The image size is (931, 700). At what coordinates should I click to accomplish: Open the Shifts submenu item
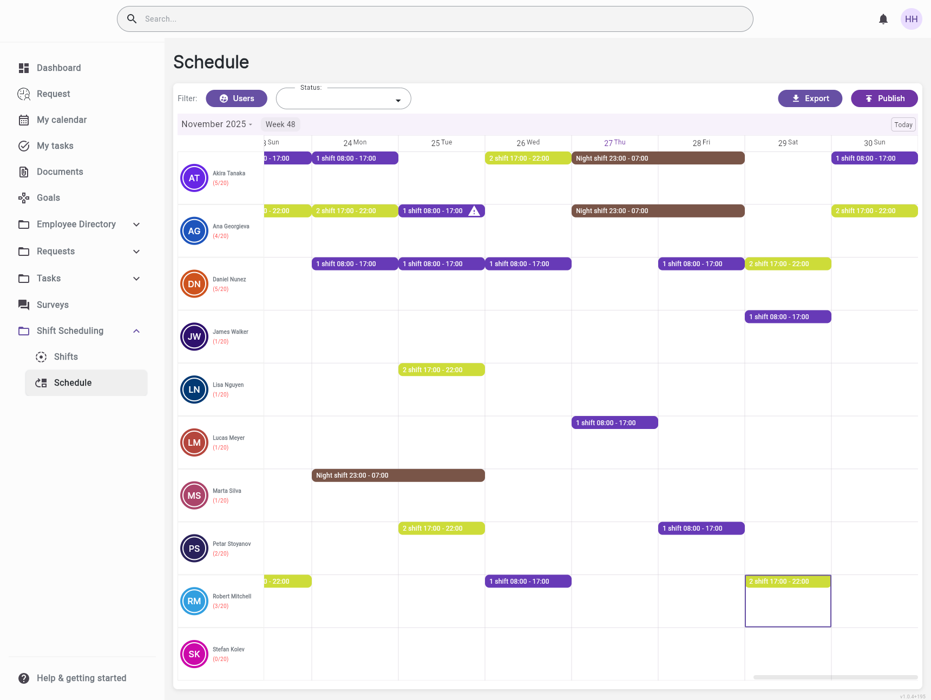click(x=65, y=357)
